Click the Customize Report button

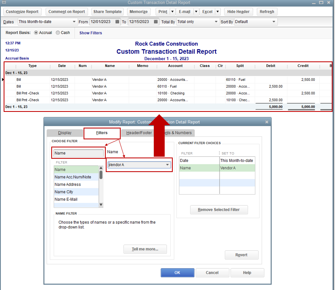coord(22,12)
